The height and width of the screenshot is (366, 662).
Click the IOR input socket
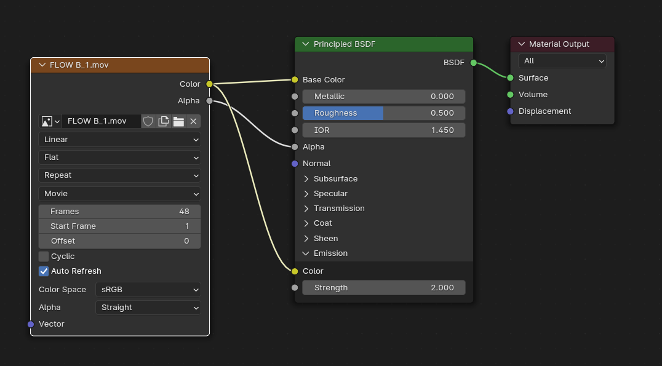[295, 130]
